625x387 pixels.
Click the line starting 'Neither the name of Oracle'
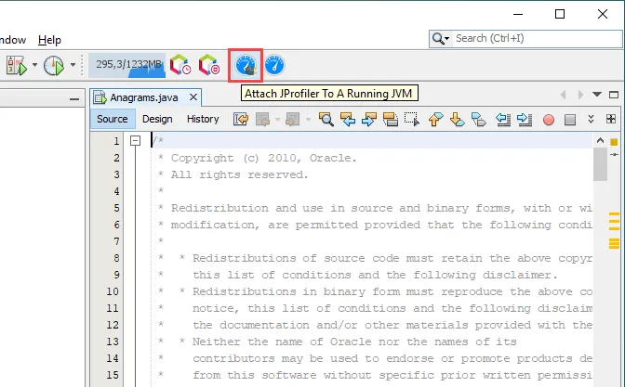[x=354, y=342]
